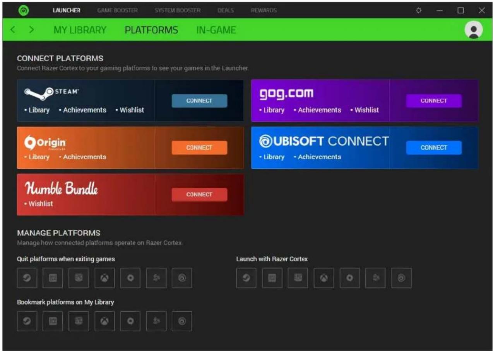The width and height of the screenshot is (493, 351).
Task: Click gog.com card's Library text
Action: coord(274,110)
